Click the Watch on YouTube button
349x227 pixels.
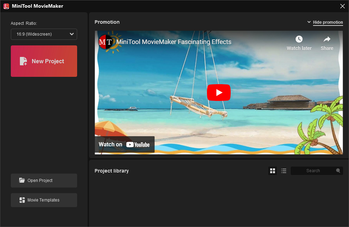click(x=125, y=145)
